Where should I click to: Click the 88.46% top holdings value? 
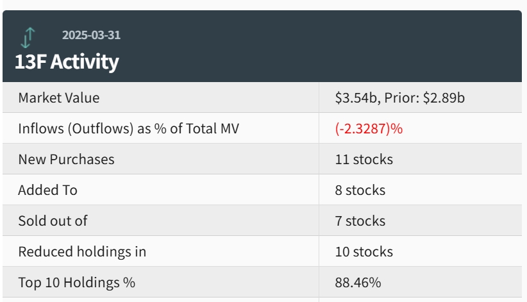(x=358, y=282)
